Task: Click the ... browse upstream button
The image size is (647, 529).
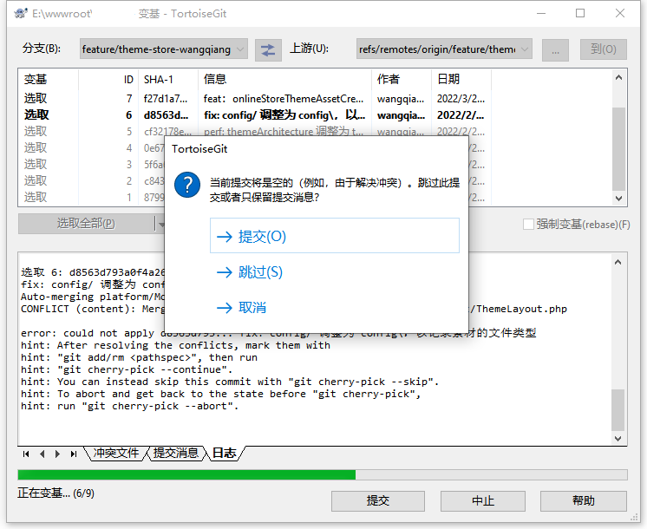Action: click(555, 50)
